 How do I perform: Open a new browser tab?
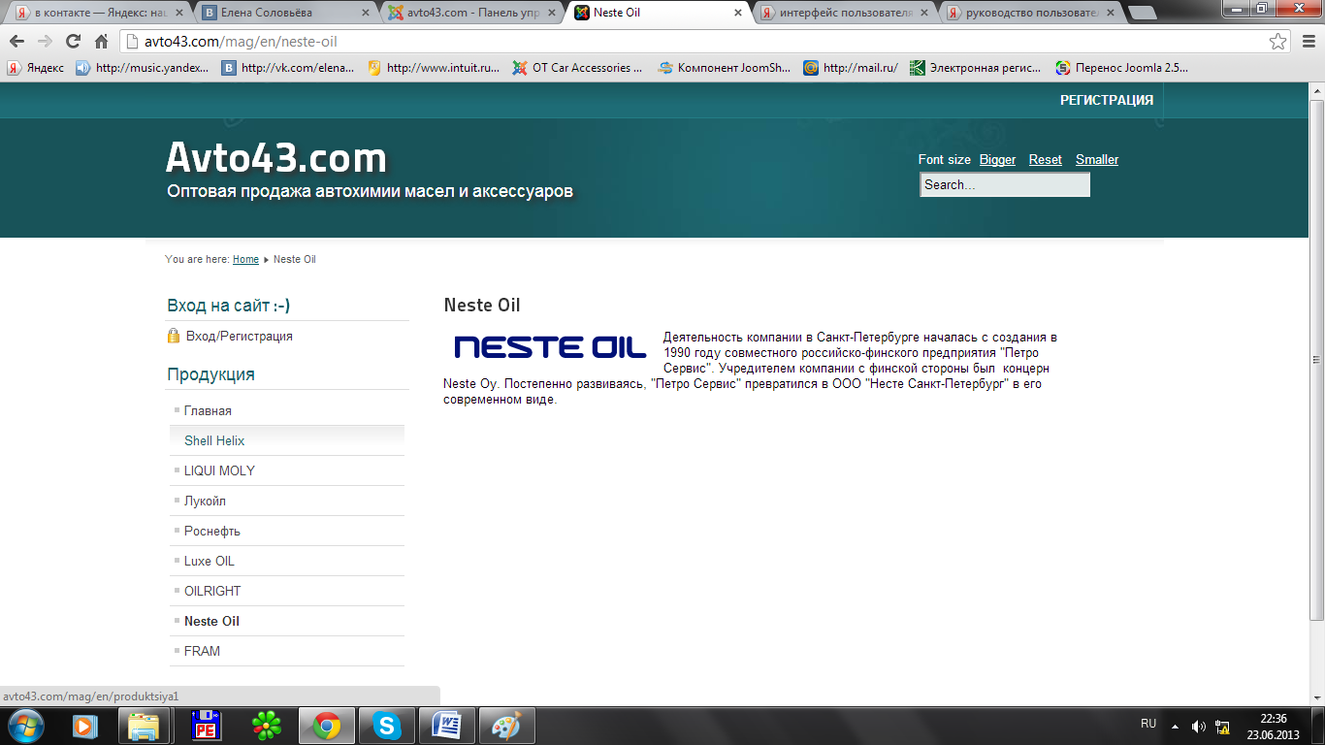click(1142, 13)
